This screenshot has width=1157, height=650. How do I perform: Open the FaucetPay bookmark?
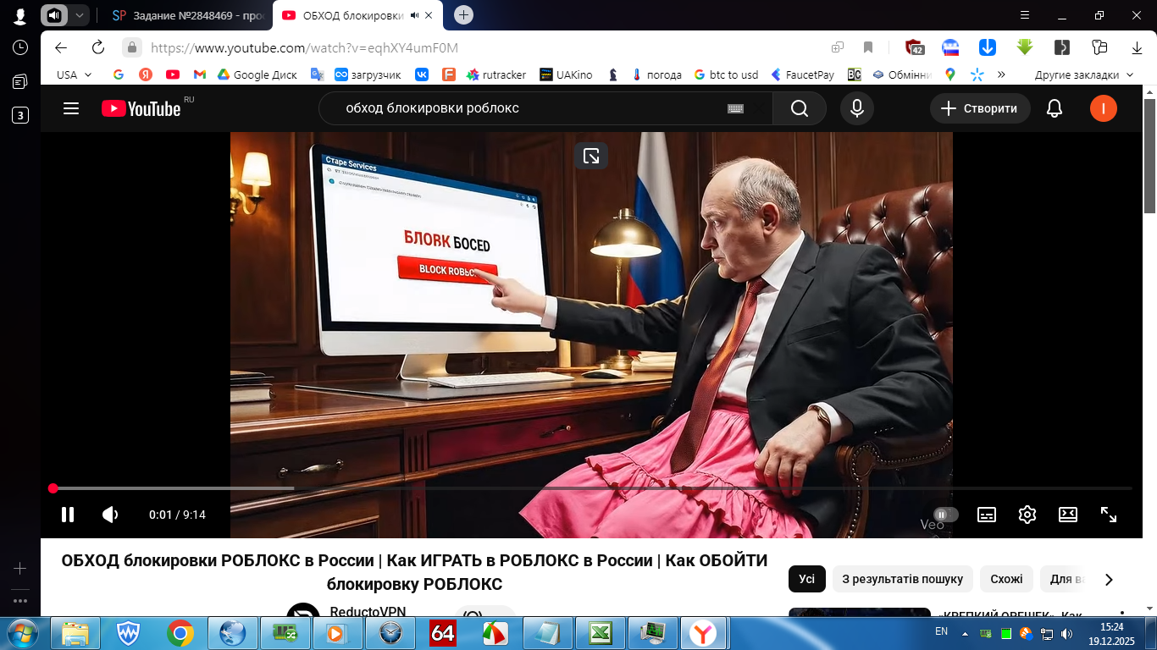pyautogui.click(x=802, y=74)
